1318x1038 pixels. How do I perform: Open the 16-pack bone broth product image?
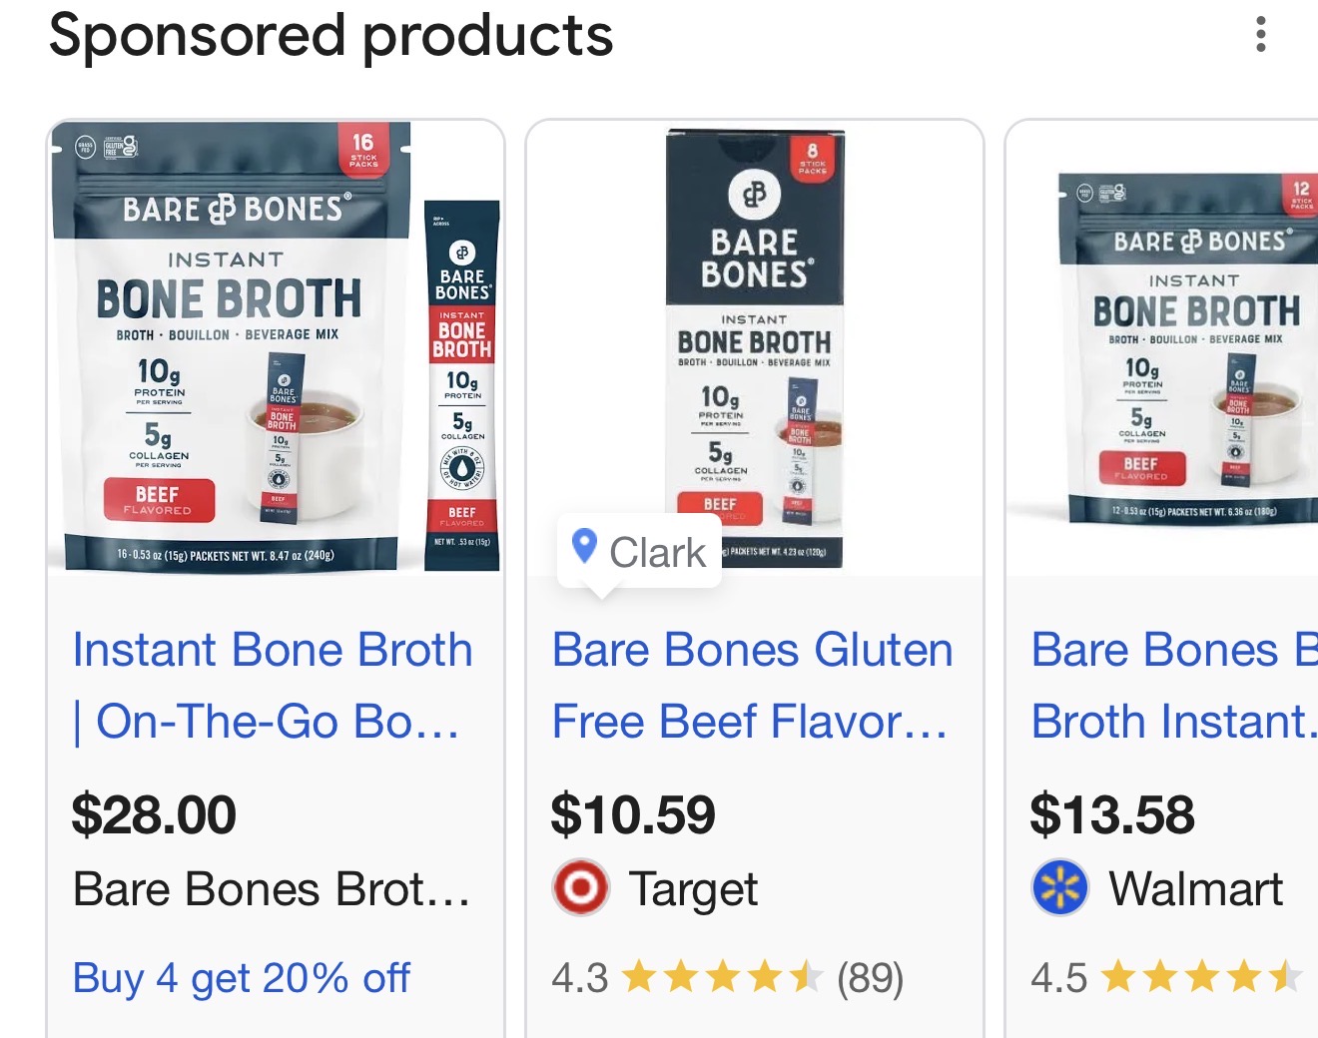(x=275, y=347)
